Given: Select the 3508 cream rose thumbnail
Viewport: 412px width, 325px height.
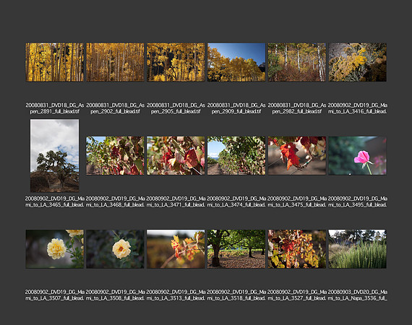Looking at the screenshot, I should click(116, 249).
